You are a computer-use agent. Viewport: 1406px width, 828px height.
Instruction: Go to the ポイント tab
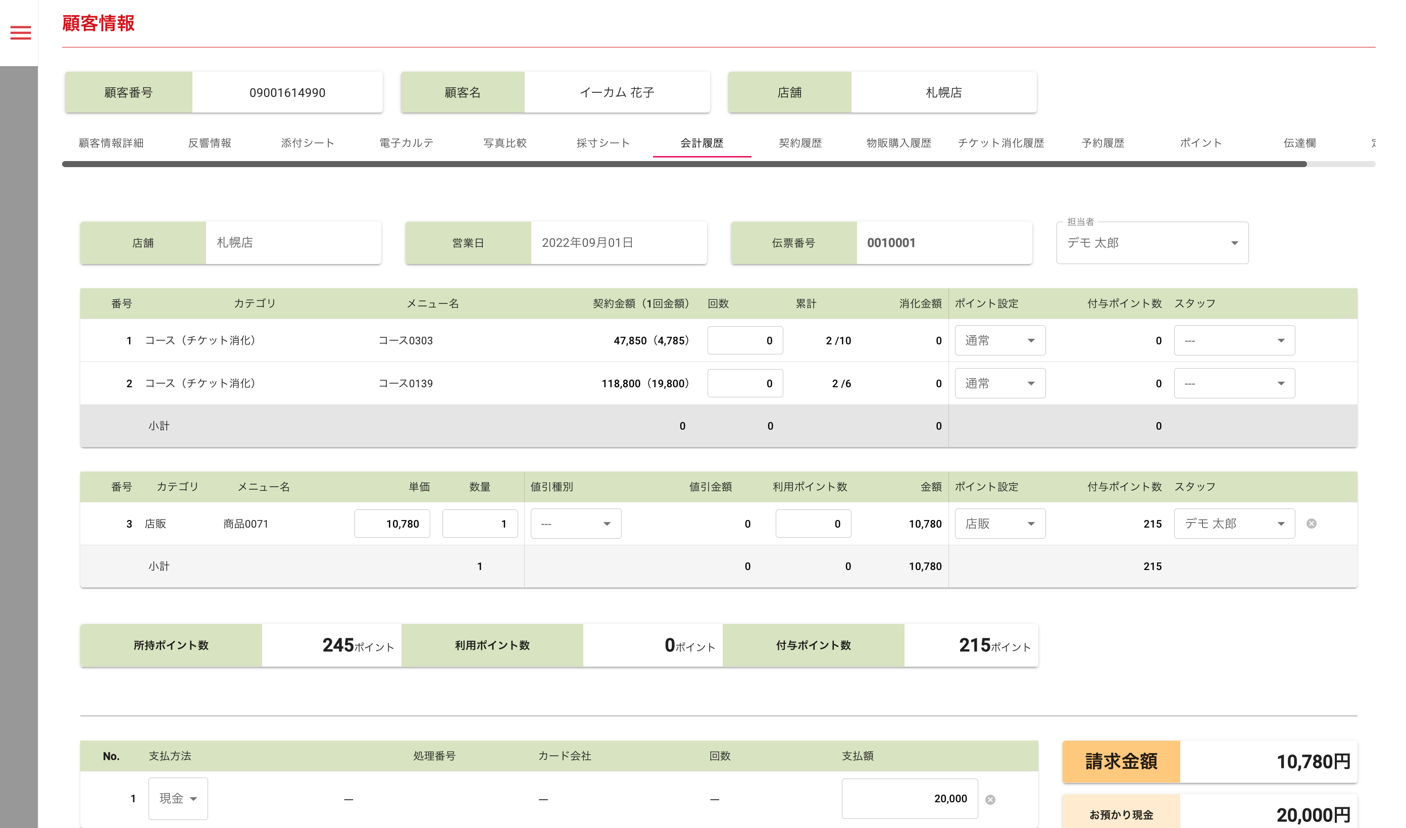point(1200,143)
